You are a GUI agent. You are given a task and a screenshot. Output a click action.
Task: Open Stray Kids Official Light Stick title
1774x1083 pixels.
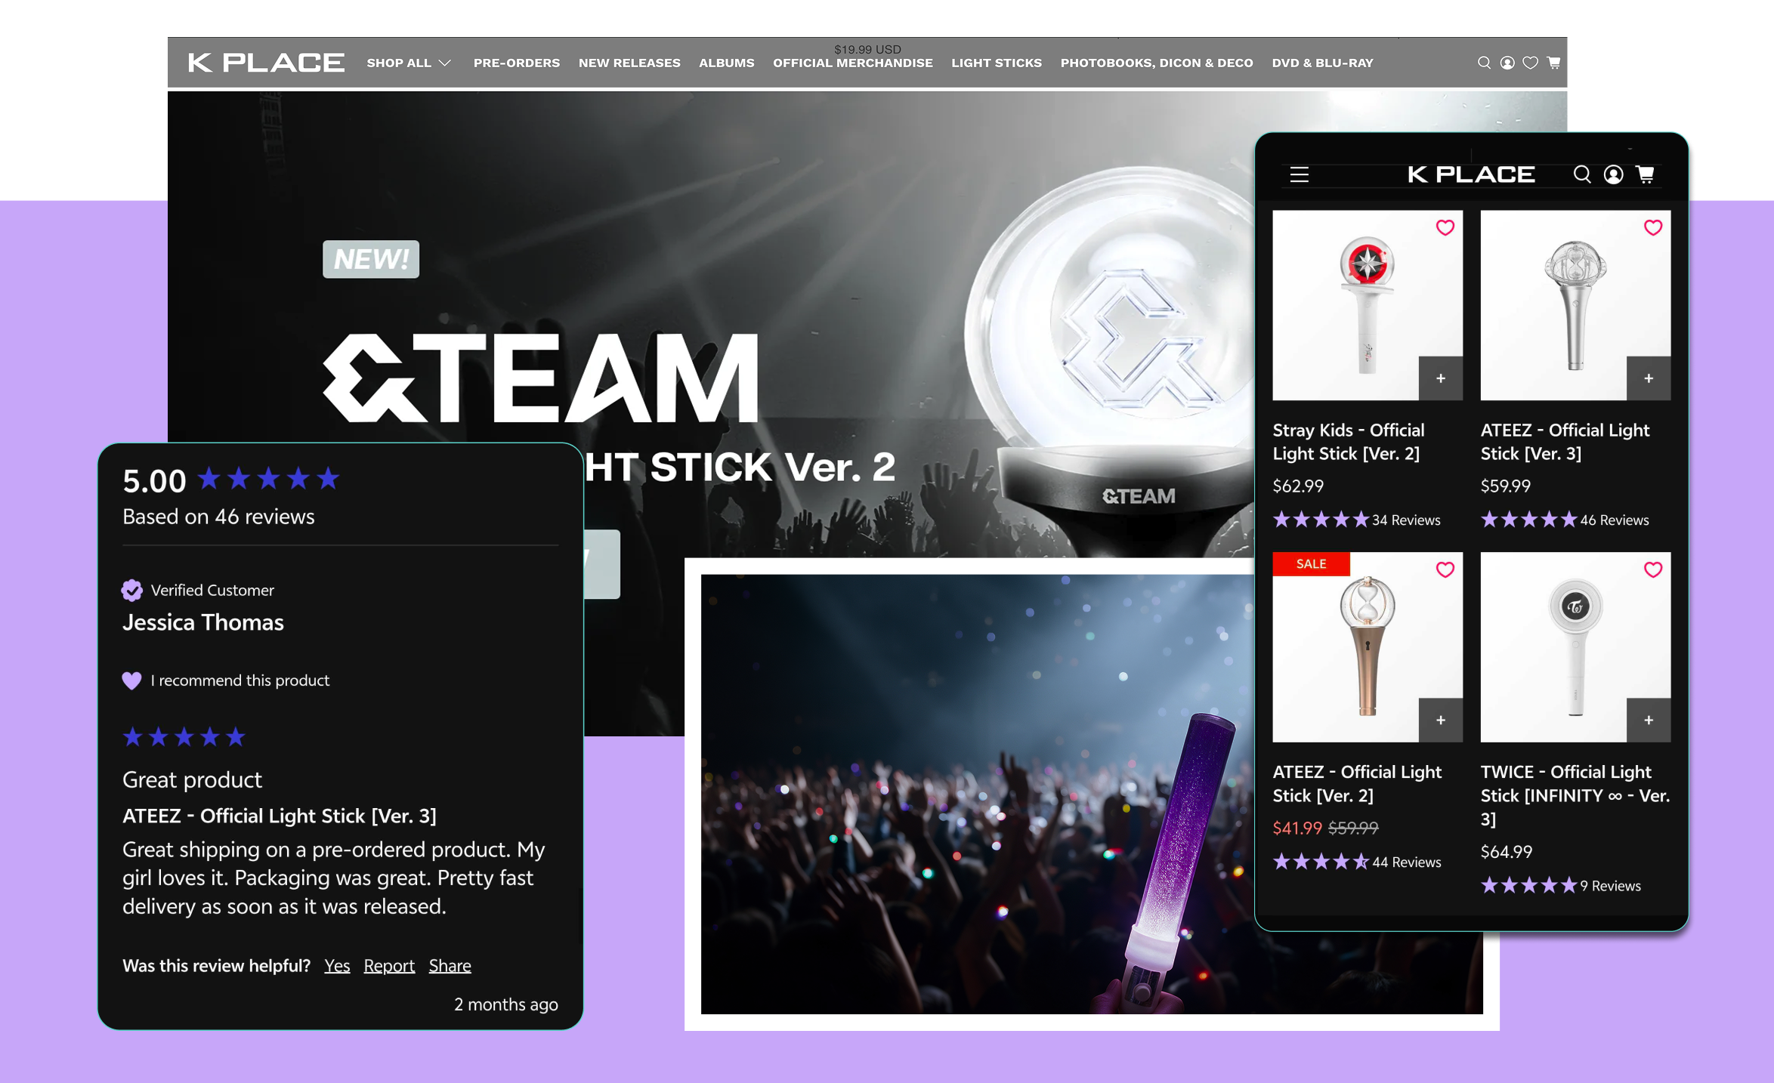click(x=1349, y=442)
